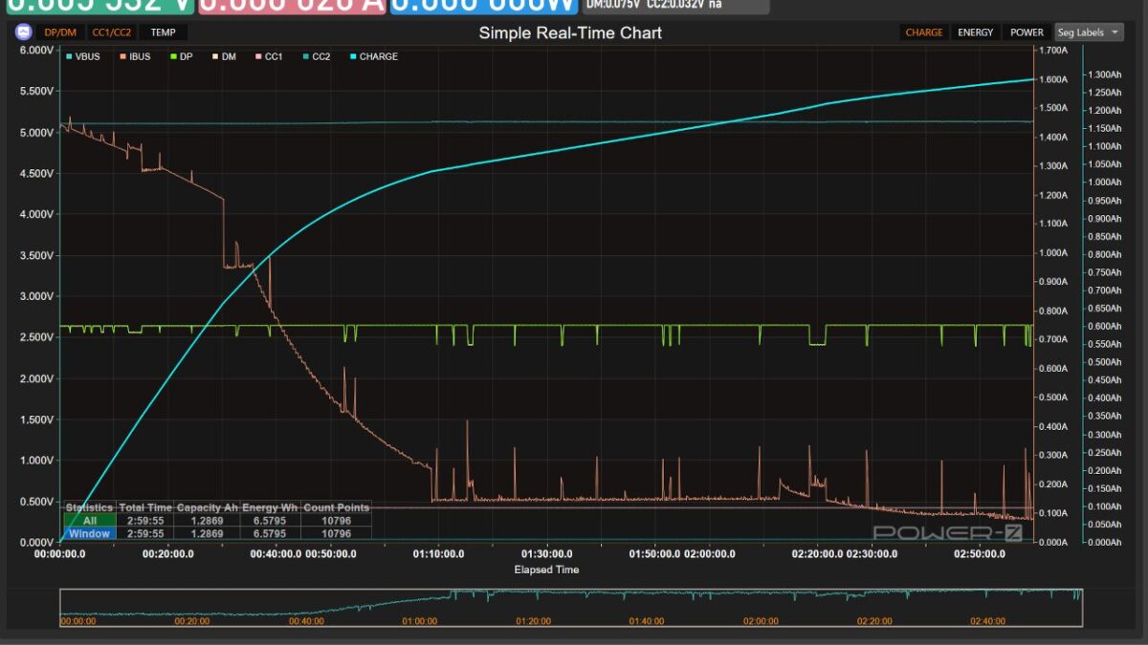Select the Window statistics row label
This screenshot has width=1148, height=645.
89,533
